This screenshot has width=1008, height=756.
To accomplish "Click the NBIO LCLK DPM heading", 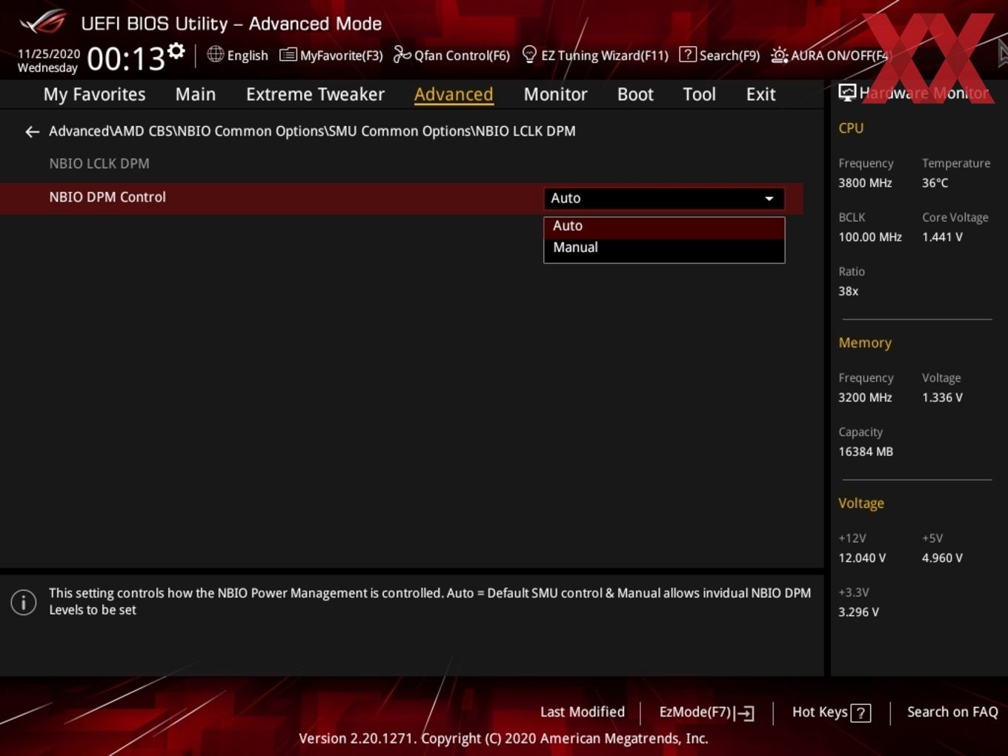I will 99,164.
